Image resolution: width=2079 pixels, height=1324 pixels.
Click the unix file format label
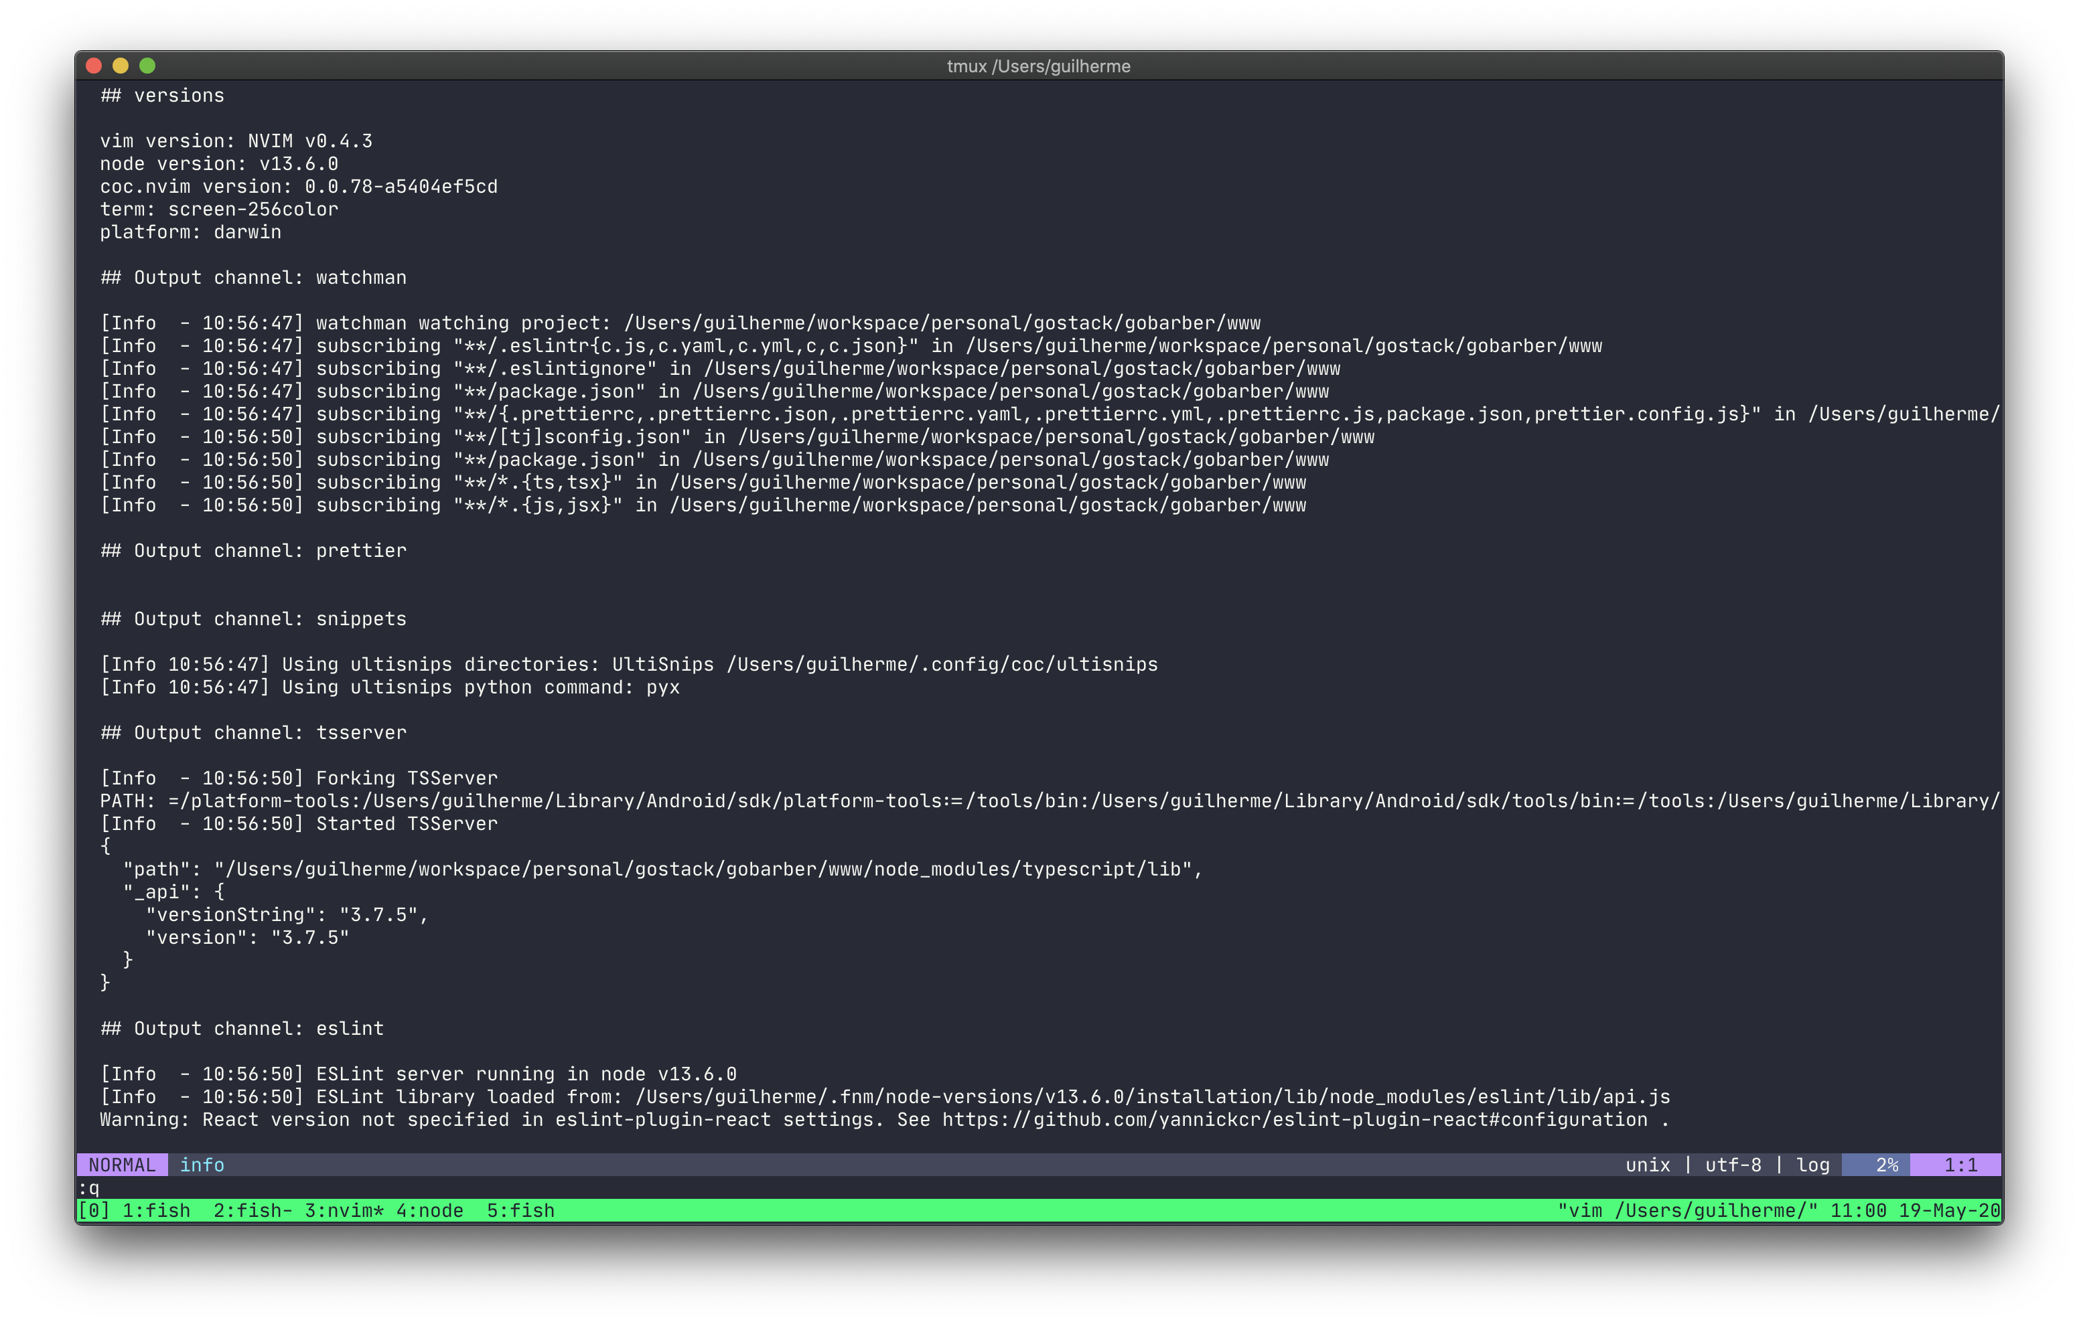point(1647,1164)
